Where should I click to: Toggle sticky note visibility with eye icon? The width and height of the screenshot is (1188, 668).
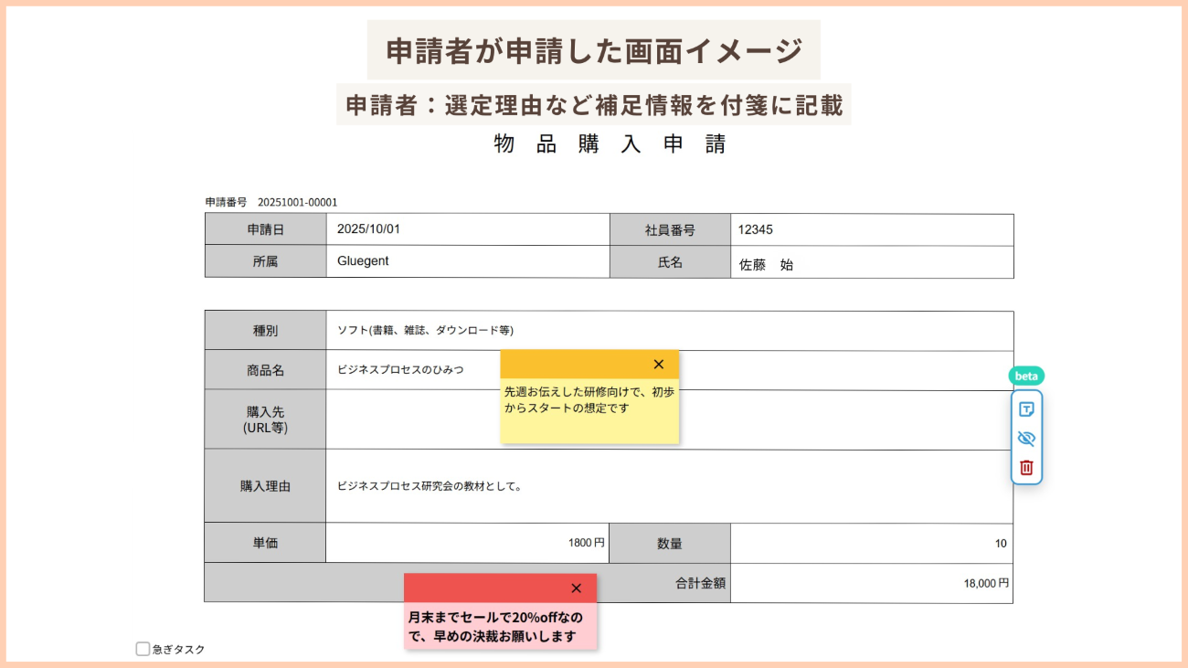pyautogui.click(x=1026, y=439)
